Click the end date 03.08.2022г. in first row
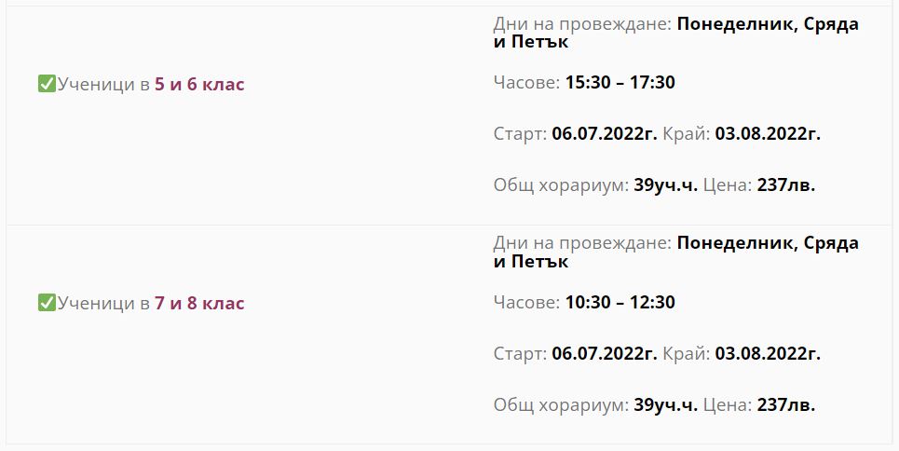Viewport: 899px width, 451px height. (x=768, y=134)
